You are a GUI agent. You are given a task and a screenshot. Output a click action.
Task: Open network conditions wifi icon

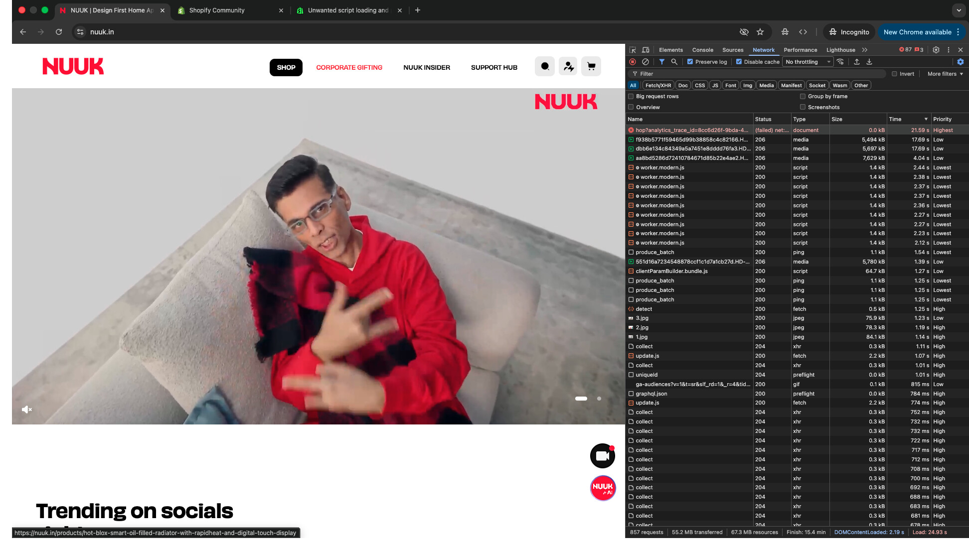point(840,62)
